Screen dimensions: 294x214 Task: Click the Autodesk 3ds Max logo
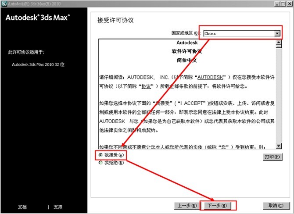coord(38,18)
